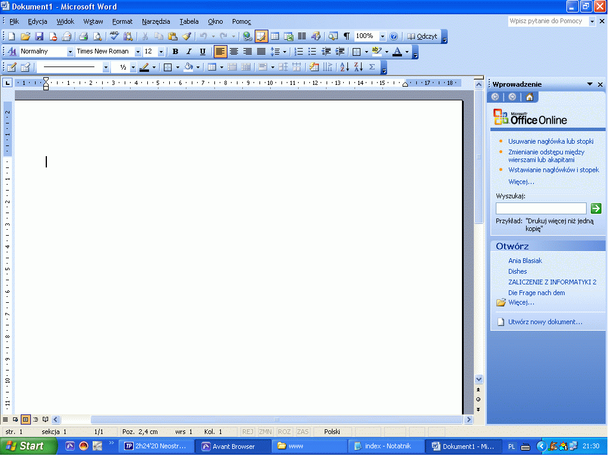
Task: Click the Cut scissors icon
Action: (145, 36)
